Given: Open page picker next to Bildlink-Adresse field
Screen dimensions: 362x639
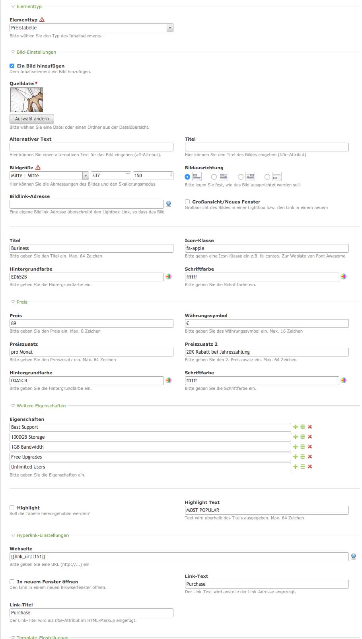Looking at the screenshot, I should 169,204.
